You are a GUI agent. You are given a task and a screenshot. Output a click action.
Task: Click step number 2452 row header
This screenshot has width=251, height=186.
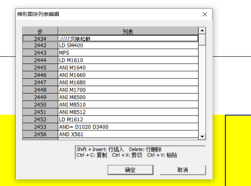pos(40,119)
